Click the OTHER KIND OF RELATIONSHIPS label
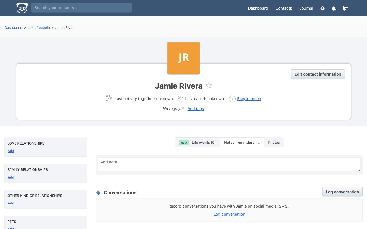367x229 pixels. [x=35, y=196]
